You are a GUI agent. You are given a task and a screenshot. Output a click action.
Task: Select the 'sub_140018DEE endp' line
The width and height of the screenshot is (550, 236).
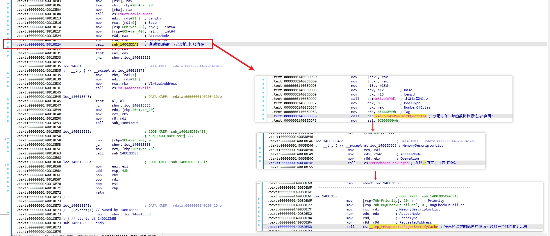[83, 223]
